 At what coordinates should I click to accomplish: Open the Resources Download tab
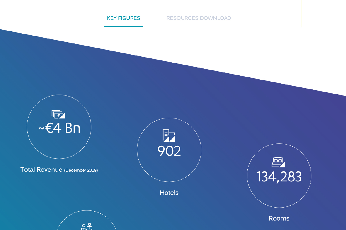click(x=199, y=18)
